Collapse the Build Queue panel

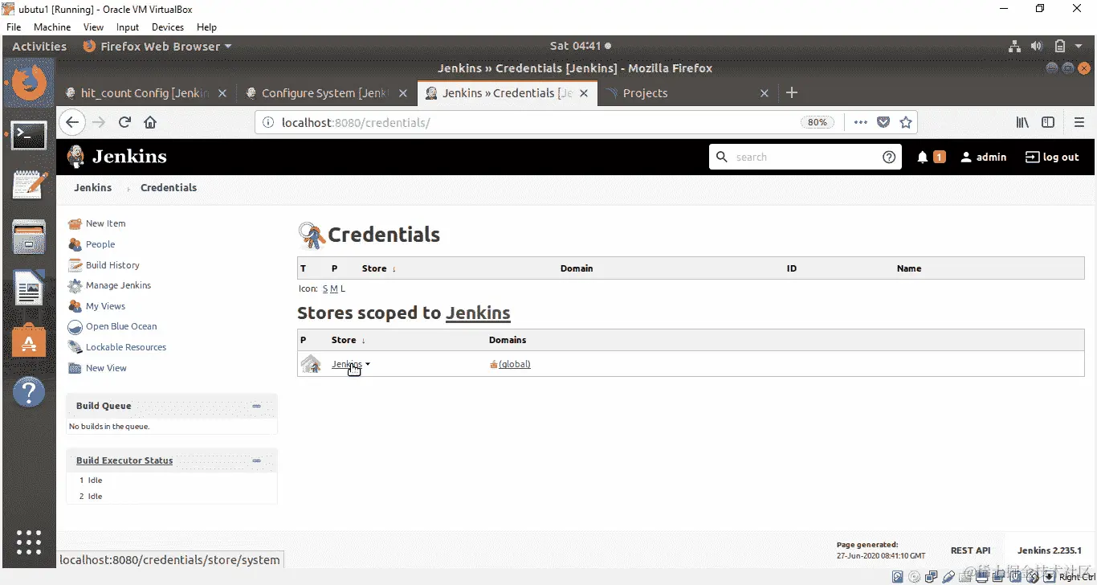click(258, 406)
